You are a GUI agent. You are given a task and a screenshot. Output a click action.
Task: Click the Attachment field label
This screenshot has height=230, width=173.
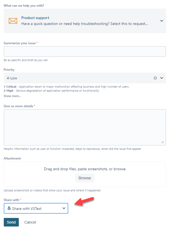click(12, 158)
